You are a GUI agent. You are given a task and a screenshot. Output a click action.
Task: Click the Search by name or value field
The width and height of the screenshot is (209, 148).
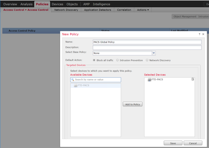[96, 80]
